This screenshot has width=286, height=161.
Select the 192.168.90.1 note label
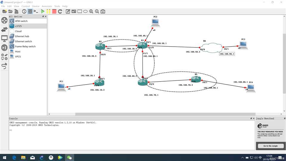pos(227,54)
